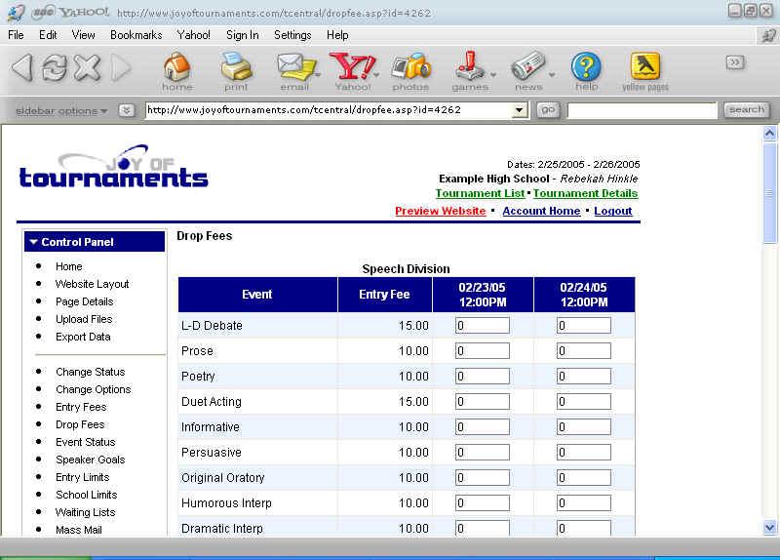This screenshot has width=780, height=560.
Task: Open the Email toolbar icon
Action: 293,68
